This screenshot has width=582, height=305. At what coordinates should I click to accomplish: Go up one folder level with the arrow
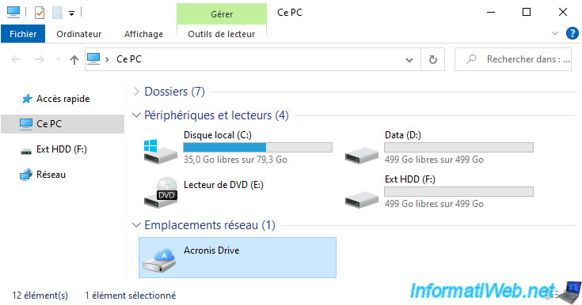pyautogui.click(x=74, y=59)
